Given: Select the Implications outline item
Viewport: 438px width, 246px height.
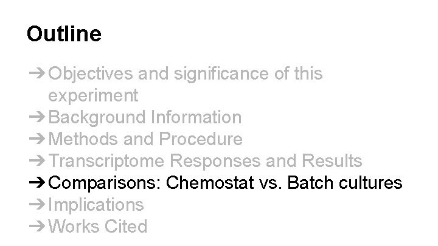Looking at the screenshot, I should 96,205.
